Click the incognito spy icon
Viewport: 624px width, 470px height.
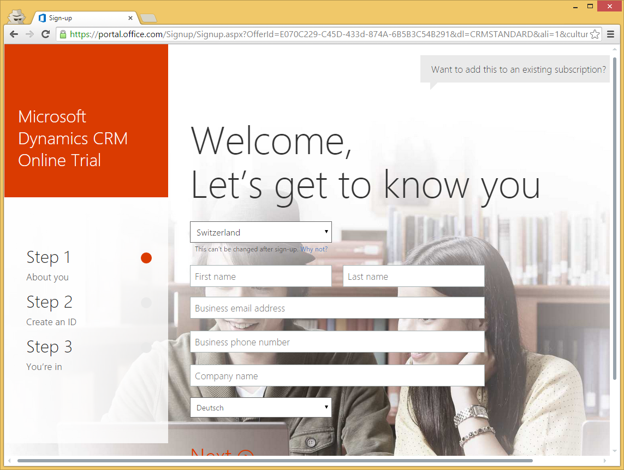click(x=17, y=17)
